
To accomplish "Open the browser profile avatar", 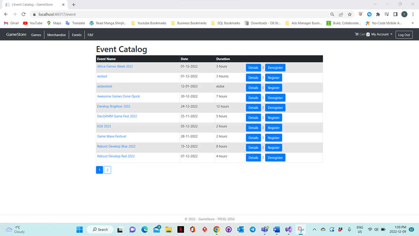I will [404, 14].
